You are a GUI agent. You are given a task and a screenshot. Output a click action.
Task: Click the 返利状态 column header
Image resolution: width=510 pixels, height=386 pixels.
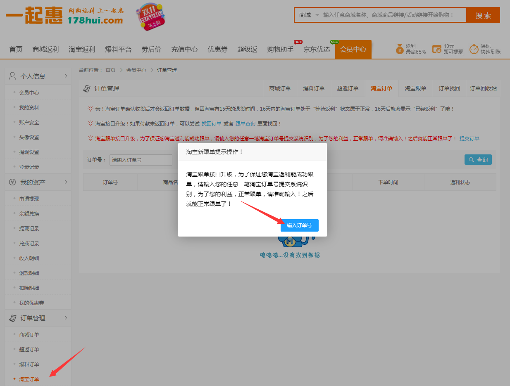(x=460, y=182)
